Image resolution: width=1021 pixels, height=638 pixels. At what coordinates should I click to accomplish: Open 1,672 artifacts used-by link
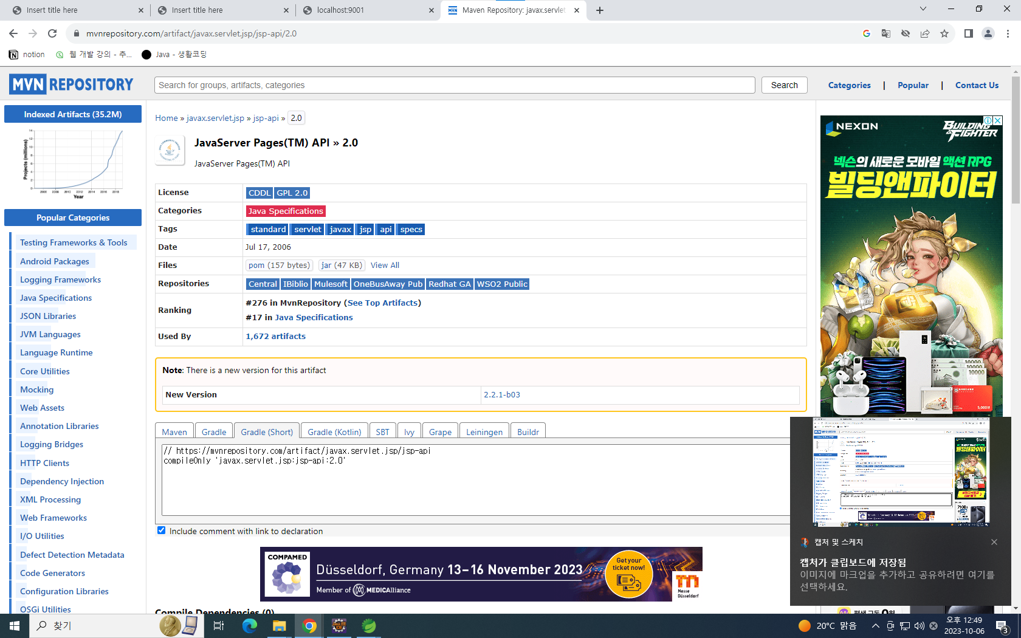coord(275,336)
